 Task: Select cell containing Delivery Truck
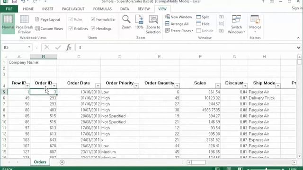pyautogui.click(x=264, y=98)
